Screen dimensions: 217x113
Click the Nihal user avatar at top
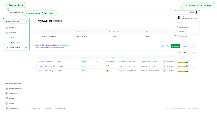pos(197,12)
